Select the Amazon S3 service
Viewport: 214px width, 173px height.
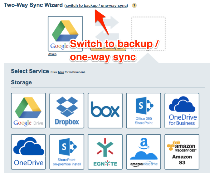pos(182,152)
